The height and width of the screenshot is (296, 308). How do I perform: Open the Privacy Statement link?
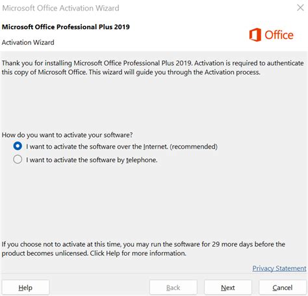pos(279,268)
